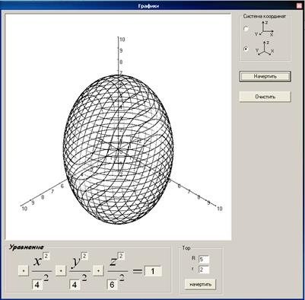Toggle the sign button before z term
This screenshot has width=305, height=300.
click(x=98, y=271)
